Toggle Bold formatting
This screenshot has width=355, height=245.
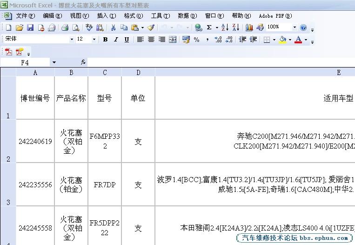[x=105, y=40]
